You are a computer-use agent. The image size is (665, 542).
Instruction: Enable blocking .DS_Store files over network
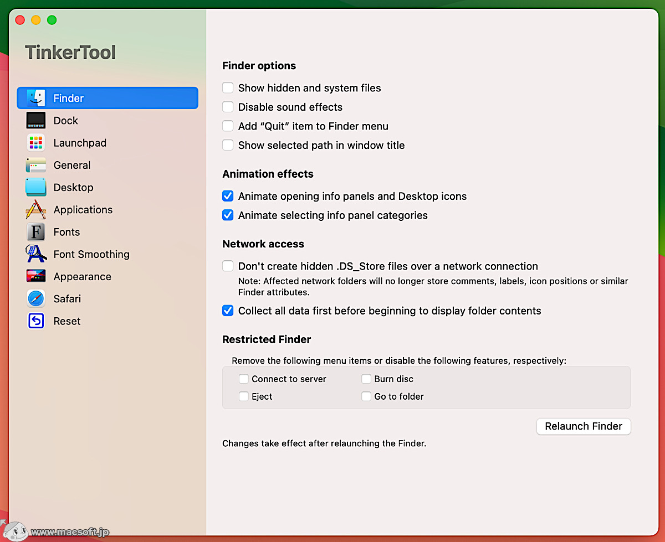(228, 266)
